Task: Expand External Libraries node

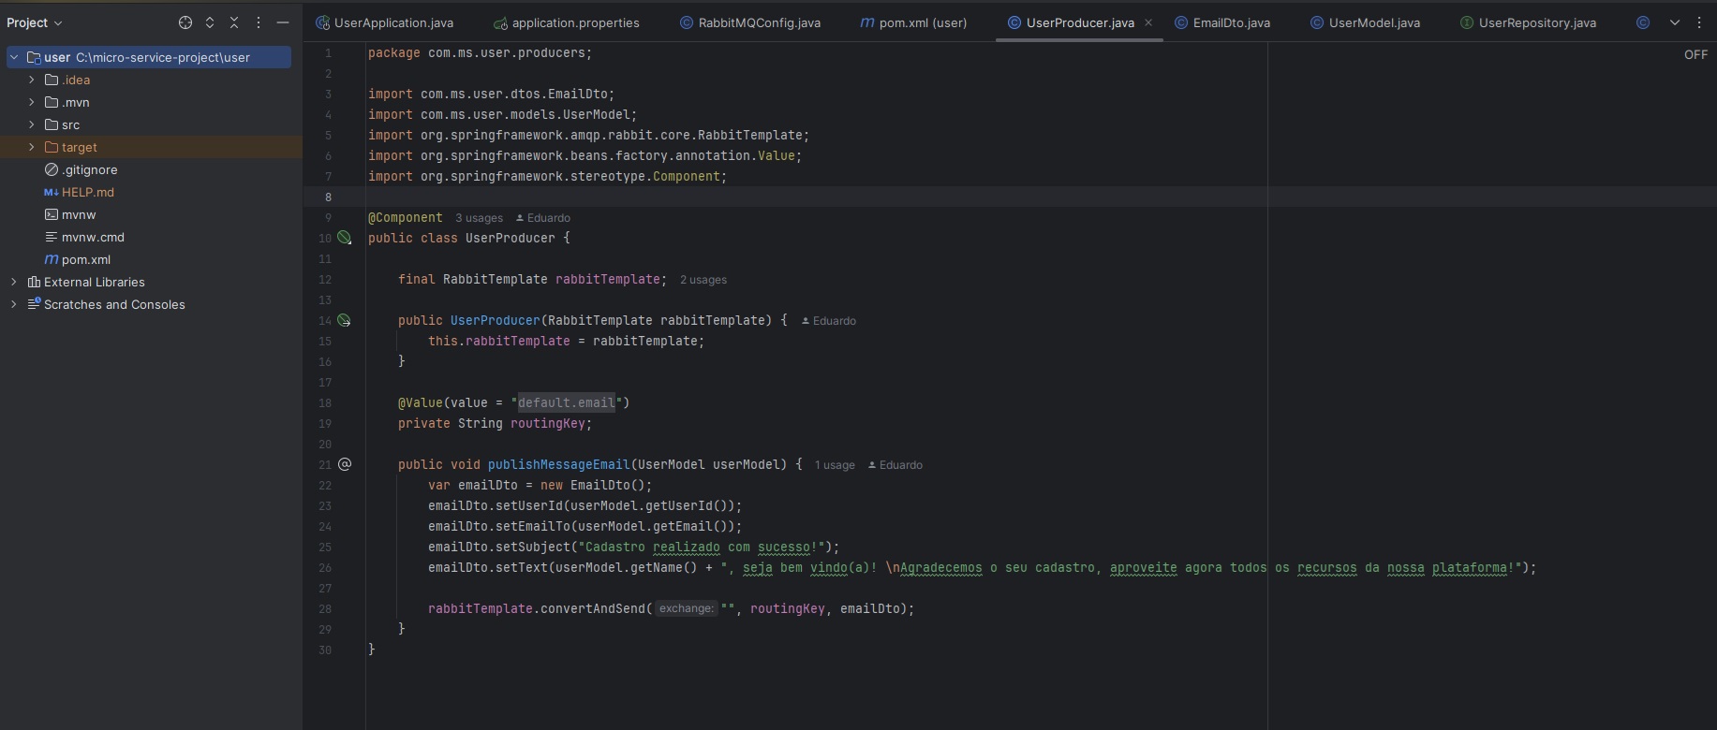Action: pos(14,282)
